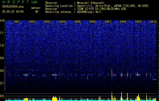Click the 0905 time marker
The height and width of the screenshot is (101, 159).
[x=78, y=22]
